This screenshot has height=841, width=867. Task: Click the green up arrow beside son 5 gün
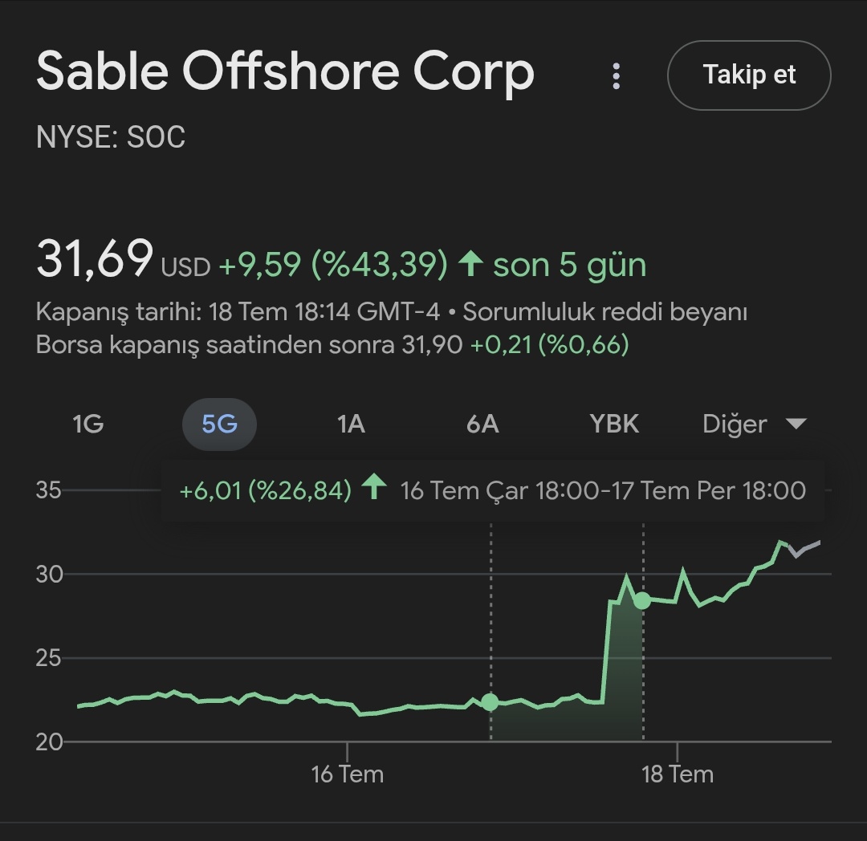470,264
